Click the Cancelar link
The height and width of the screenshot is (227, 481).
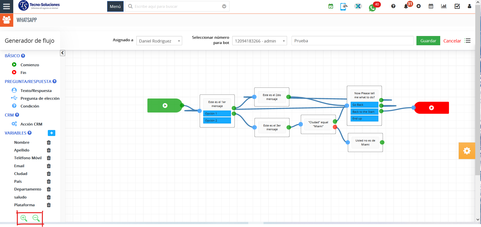(452, 41)
